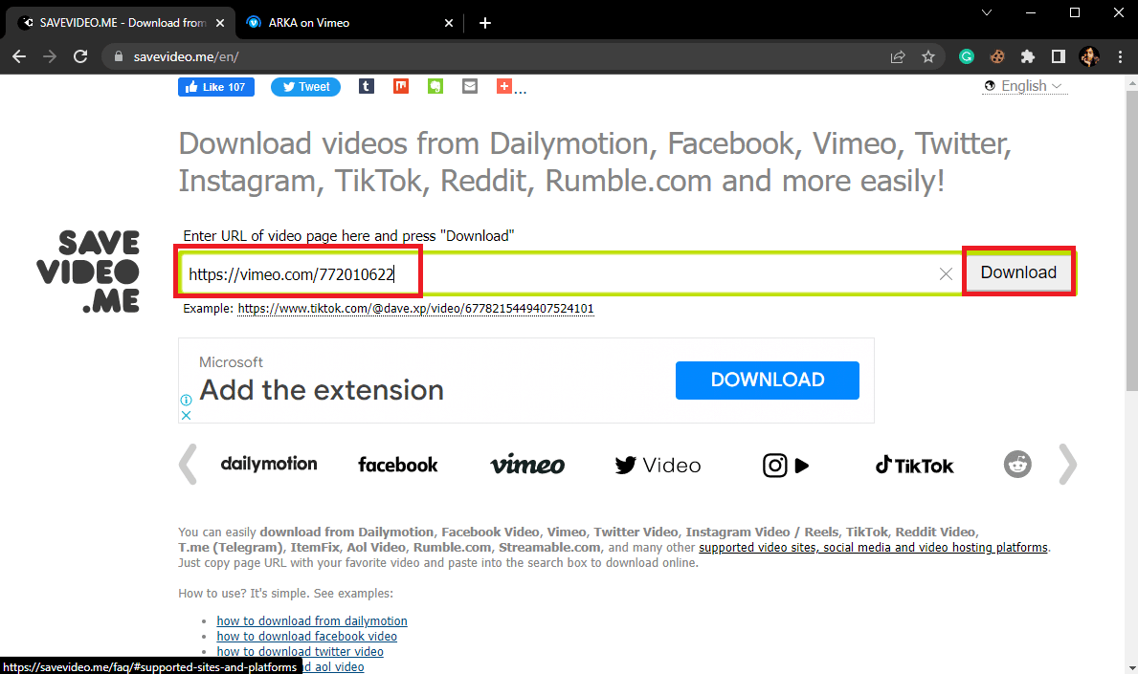Open the profile avatar menu
This screenshot has height=674, width=1138.
coord(1088,56)
